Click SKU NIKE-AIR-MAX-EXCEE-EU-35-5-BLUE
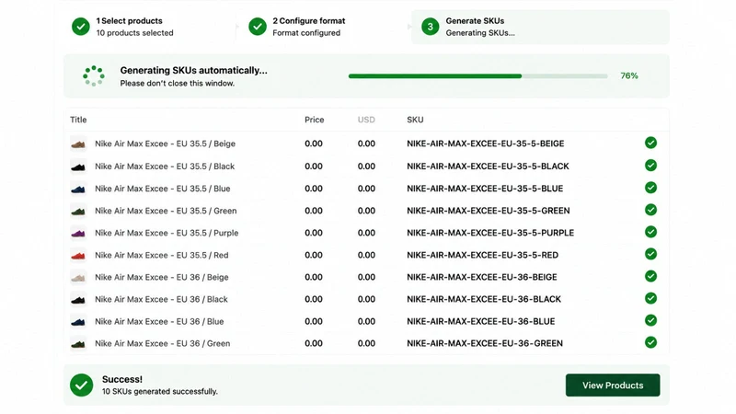 (x=485, y=189)
